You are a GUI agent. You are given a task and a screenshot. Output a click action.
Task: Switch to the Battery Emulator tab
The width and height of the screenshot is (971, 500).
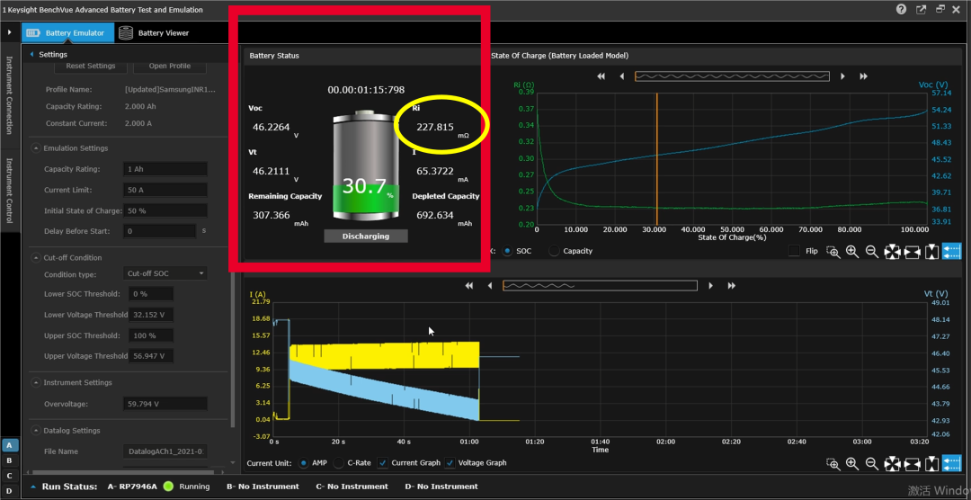68,33
